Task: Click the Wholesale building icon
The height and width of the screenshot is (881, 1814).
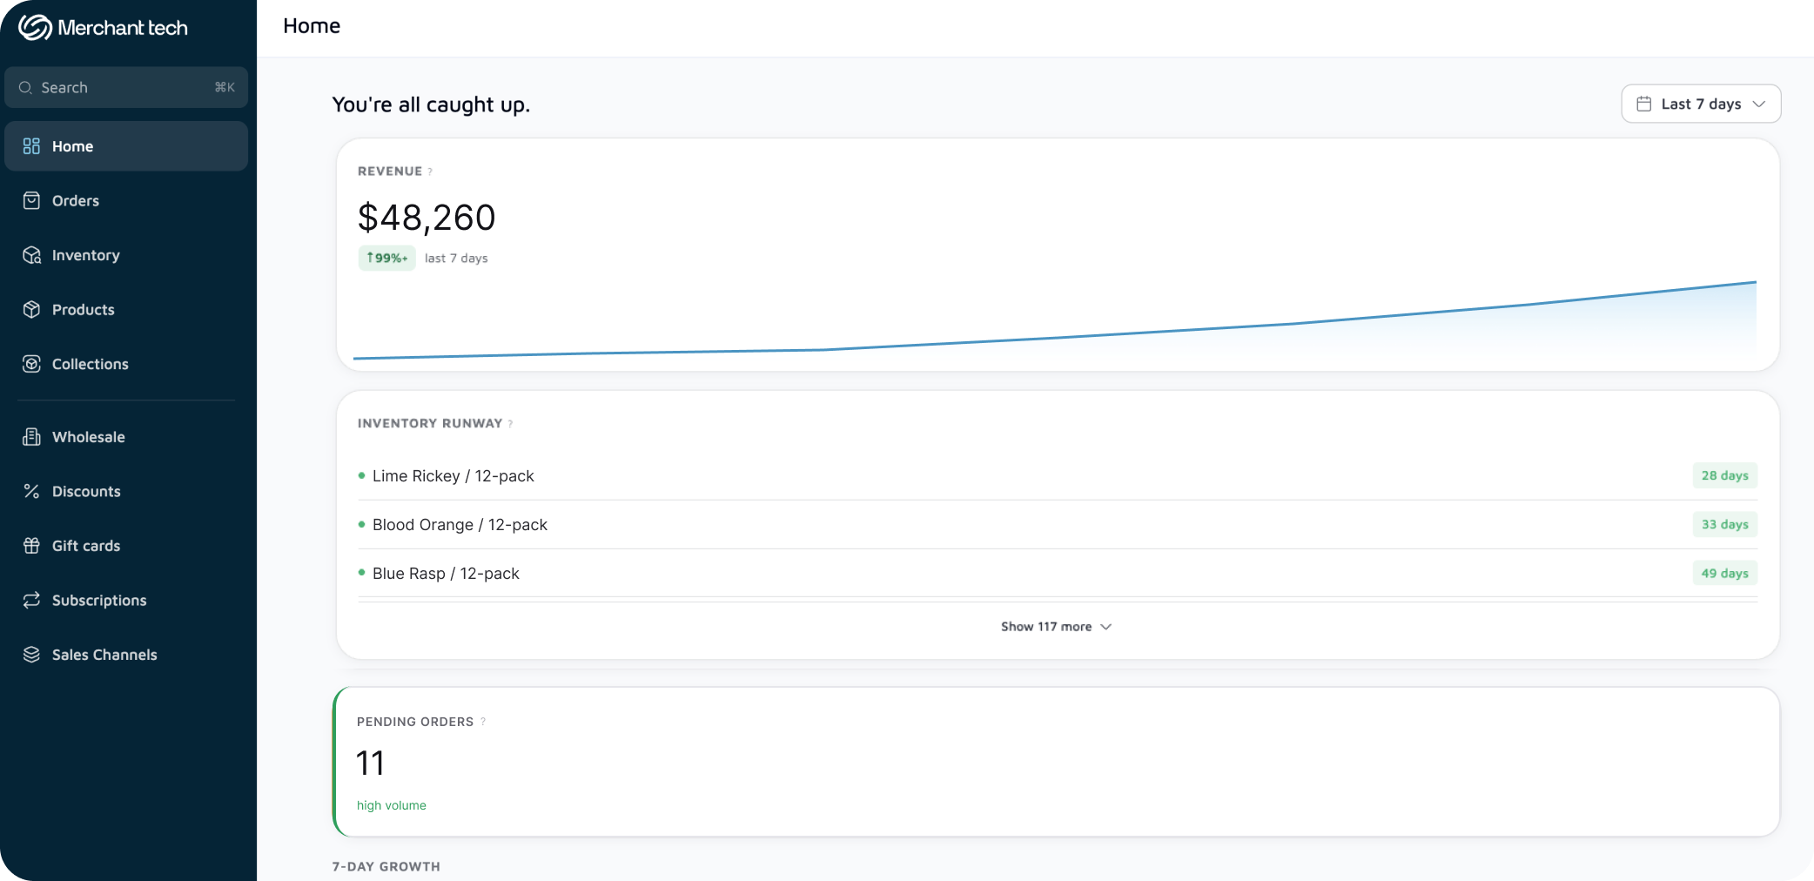Action: [x=31, y=437]
